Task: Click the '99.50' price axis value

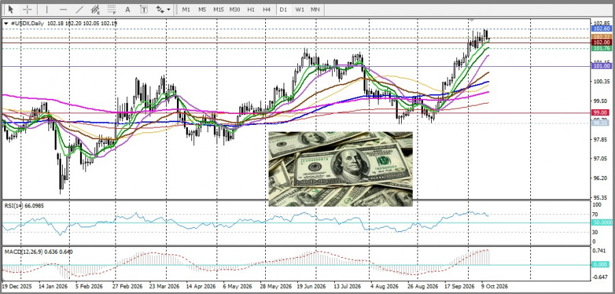Action: [601, 101]
